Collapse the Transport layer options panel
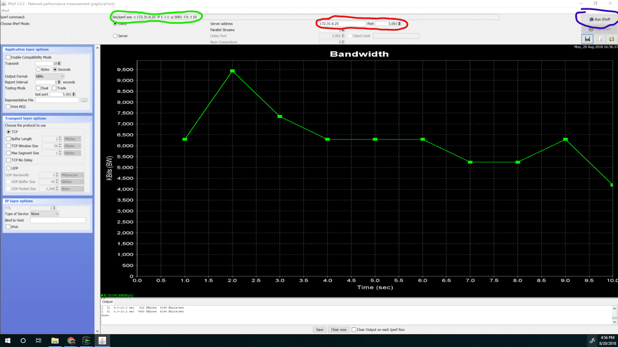Image resolution: width=618 pixels, height=347 pixels. click(88, 118)
